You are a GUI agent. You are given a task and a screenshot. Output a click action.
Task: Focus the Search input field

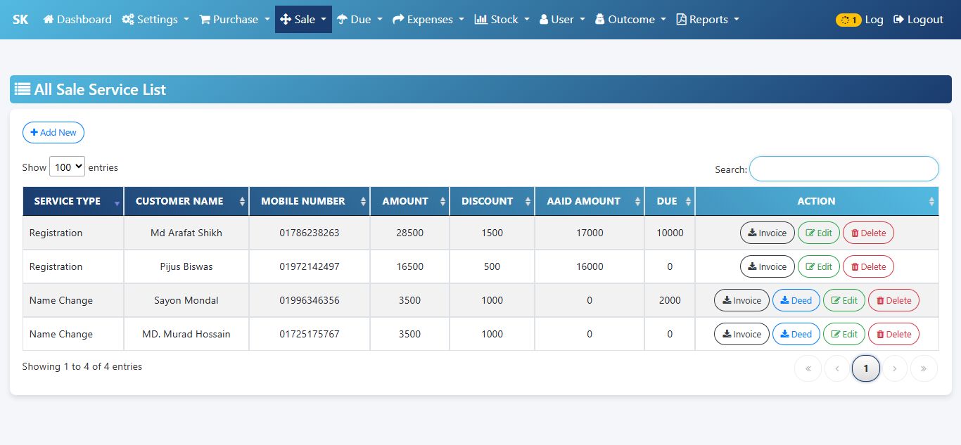coord(844,169)
